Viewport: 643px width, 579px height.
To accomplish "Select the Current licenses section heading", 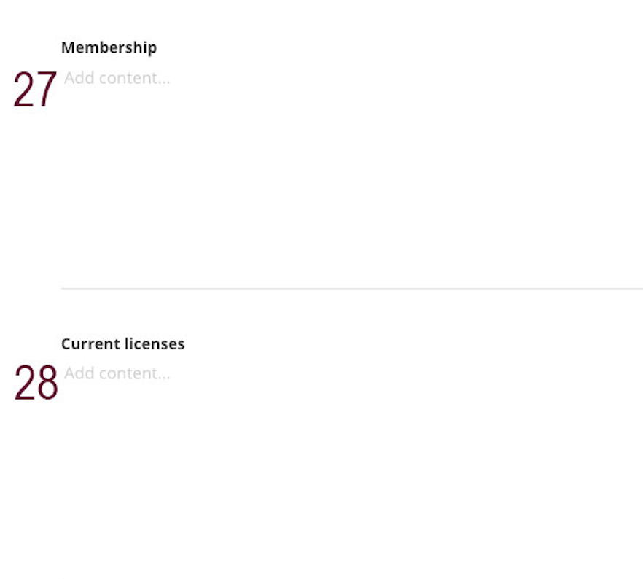I will 123,343.
